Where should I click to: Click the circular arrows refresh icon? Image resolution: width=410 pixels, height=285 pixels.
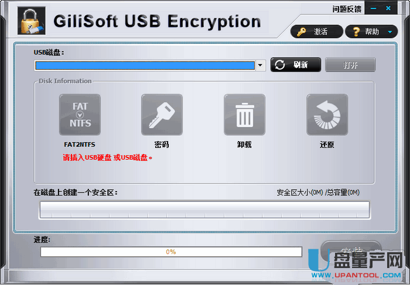pyautogui.click(x=280, y=65)
